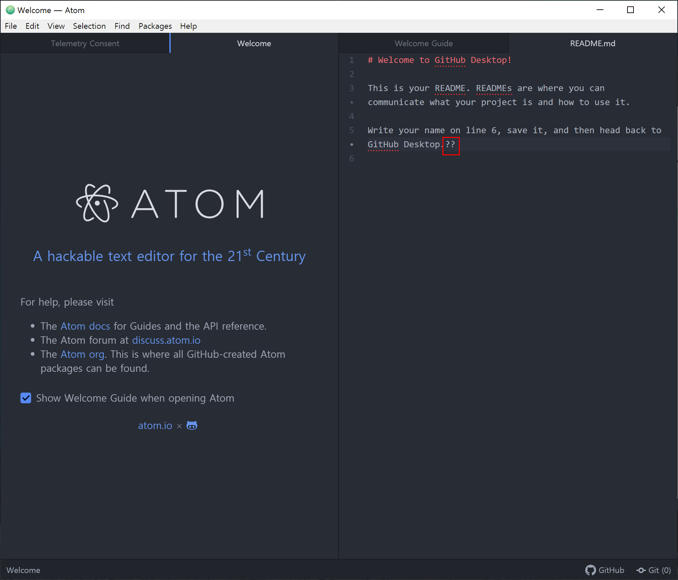678x580 pixels.
Task: Visit the atom.io link
Action: [155, 425]
